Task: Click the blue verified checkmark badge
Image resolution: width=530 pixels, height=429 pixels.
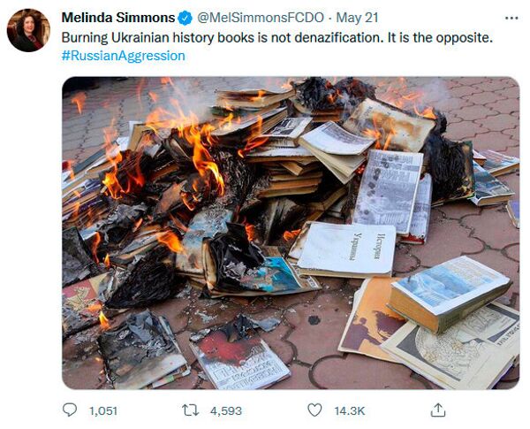Action: pyautogui.click(x=185, y=18)
